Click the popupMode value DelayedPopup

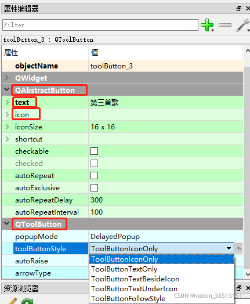click(x=115, y=237)
